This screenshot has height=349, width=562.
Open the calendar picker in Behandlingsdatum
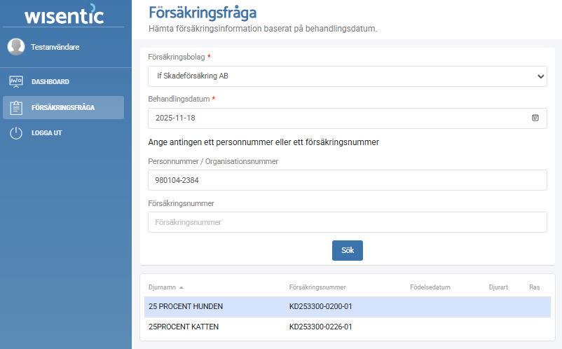click(535, 118)
